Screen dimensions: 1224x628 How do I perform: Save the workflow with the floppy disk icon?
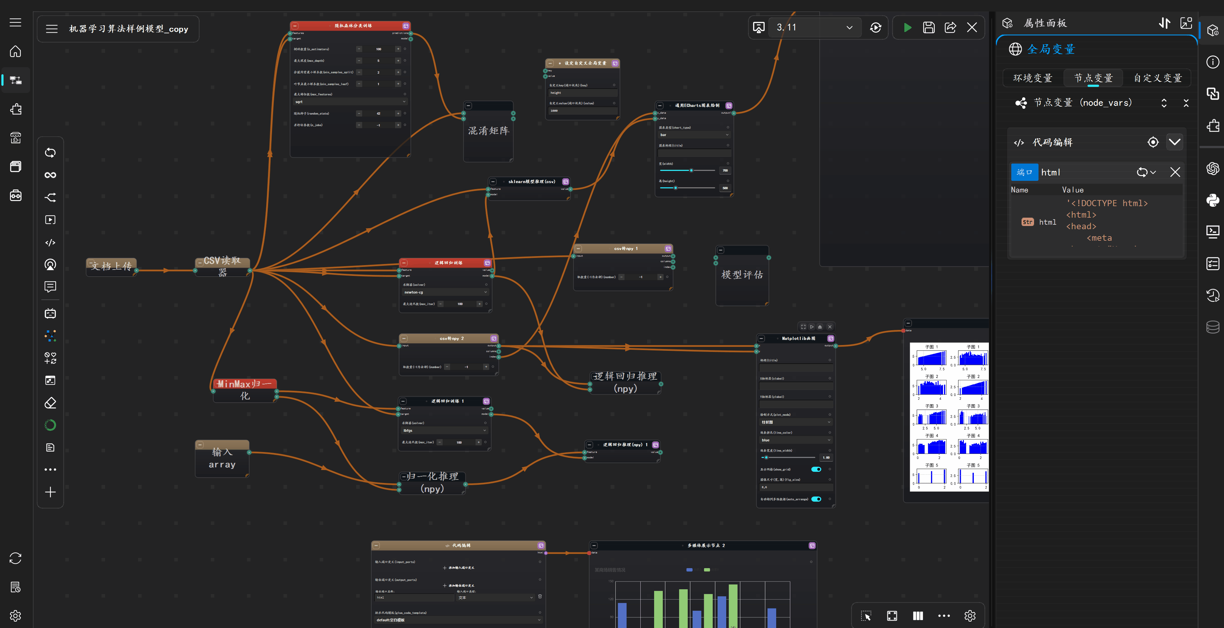928,28
